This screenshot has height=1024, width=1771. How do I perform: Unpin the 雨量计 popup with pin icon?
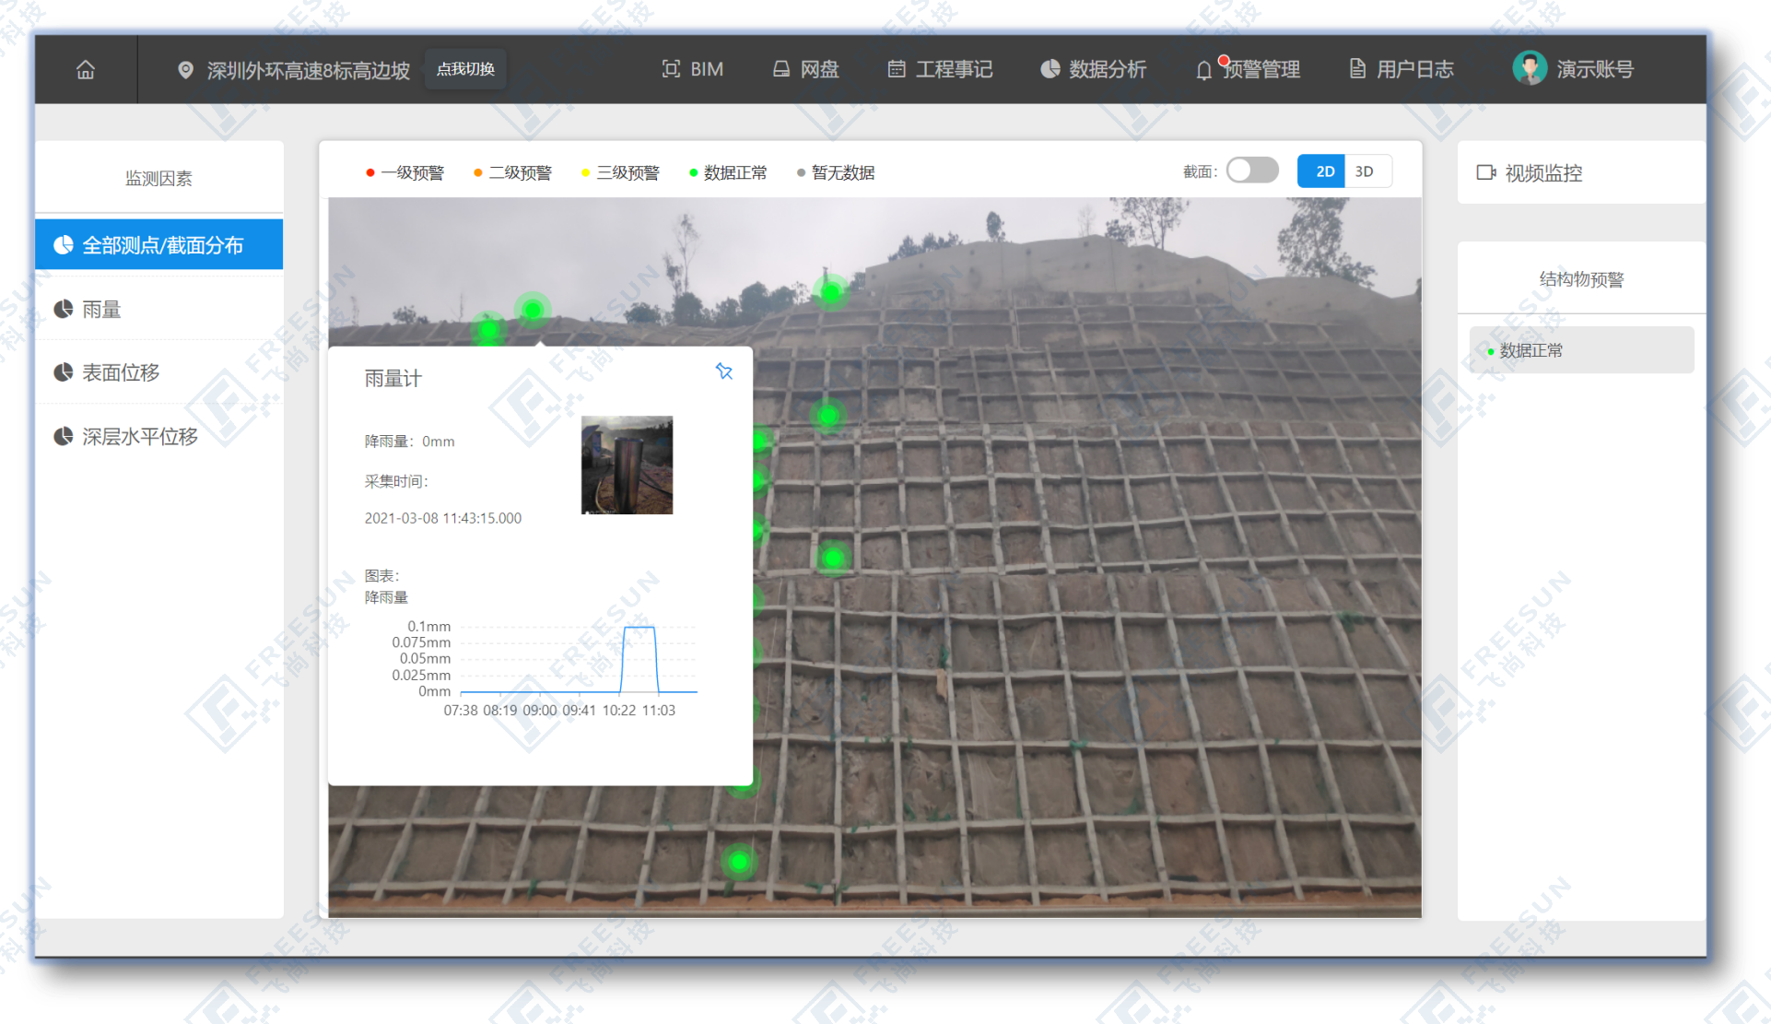pyautogui.click(x=724, y=371)
